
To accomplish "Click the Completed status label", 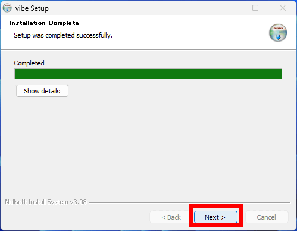I will [x=29, y=63].
